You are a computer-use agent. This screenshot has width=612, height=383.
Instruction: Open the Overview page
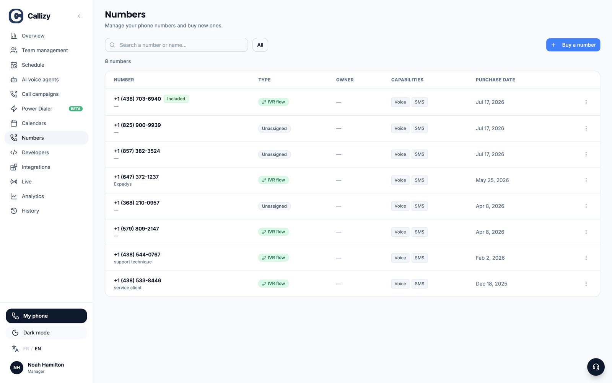46,36
